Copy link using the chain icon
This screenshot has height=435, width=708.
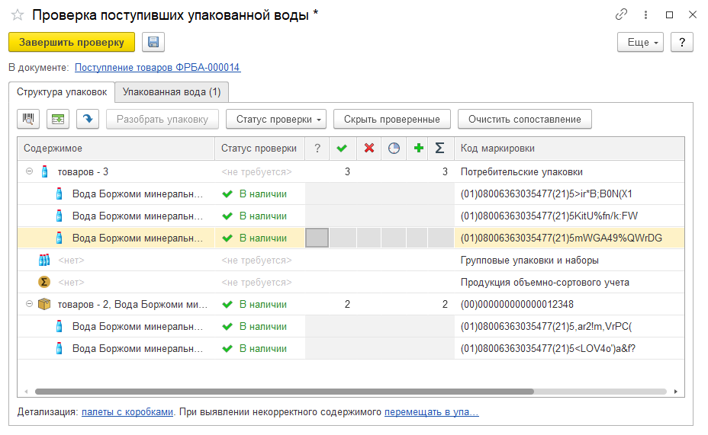click(621, 14)
